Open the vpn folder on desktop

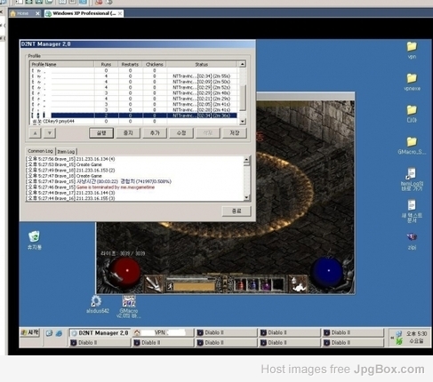(x=412, y=50)
